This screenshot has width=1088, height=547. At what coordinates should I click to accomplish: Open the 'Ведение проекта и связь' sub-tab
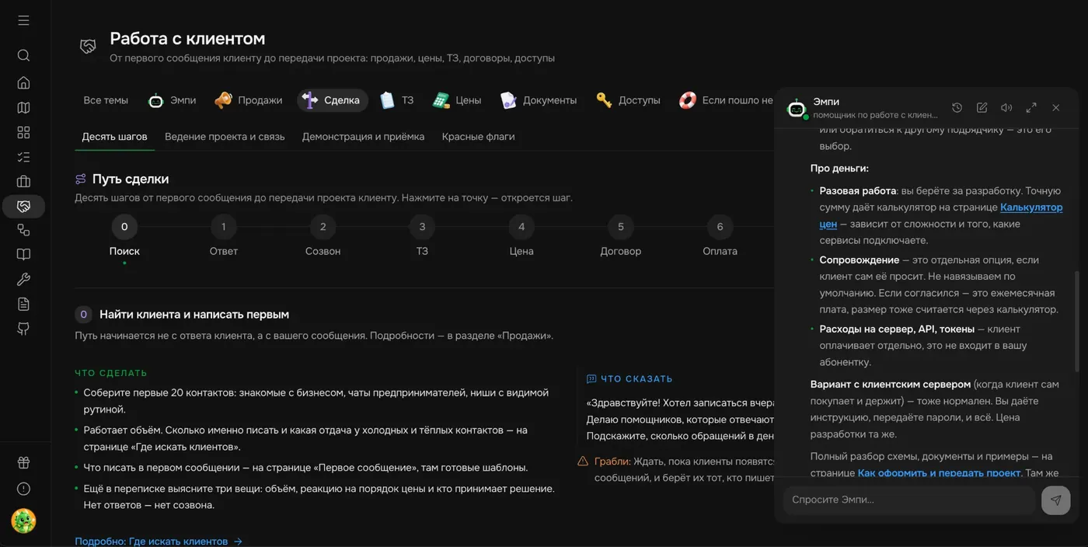coord(225,137)
